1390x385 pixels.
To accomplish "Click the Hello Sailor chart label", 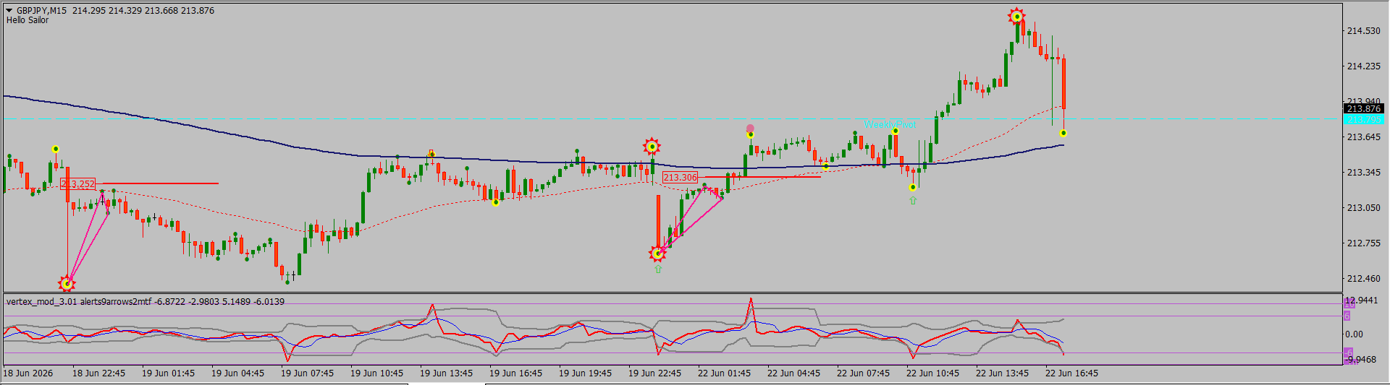I will (x=28, y=20).
